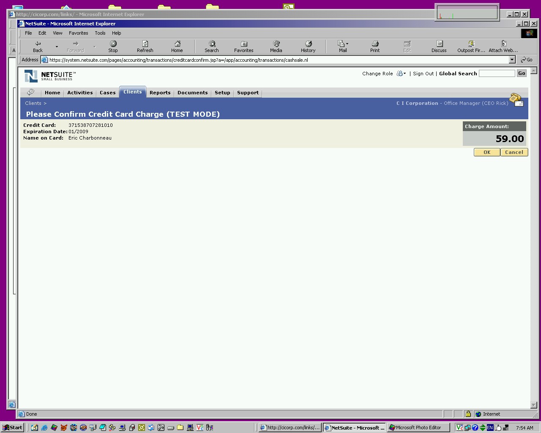Open the Change Role dropdown
The image size is (541, 433).
coord(401,74)
